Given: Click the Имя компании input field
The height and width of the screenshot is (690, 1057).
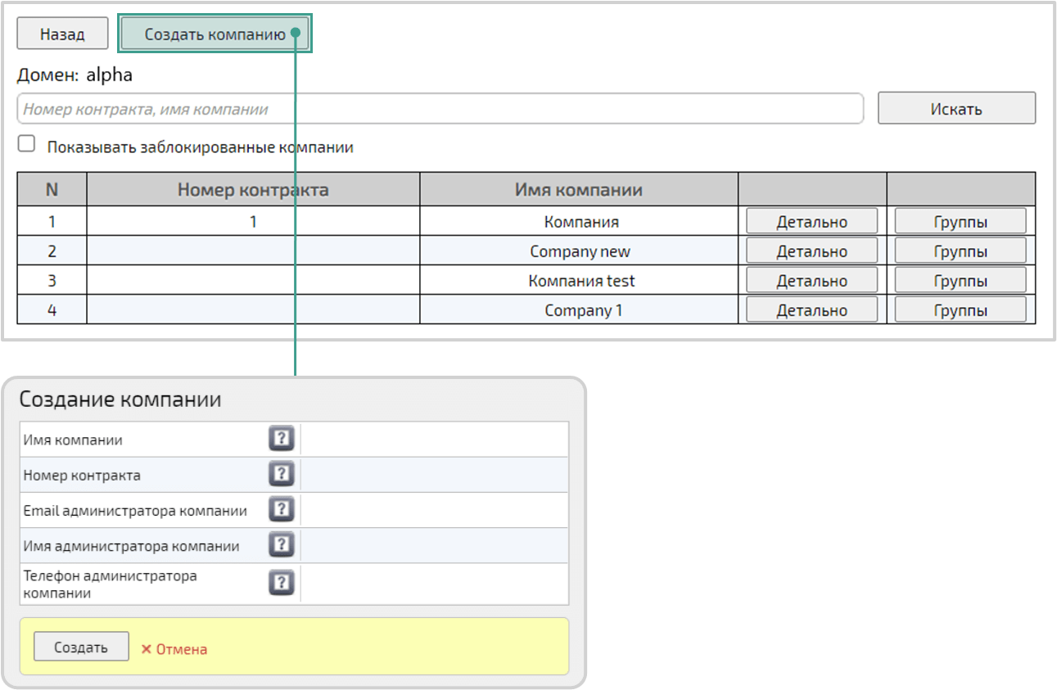Looking at the screenshot, I should pos(434,440).
